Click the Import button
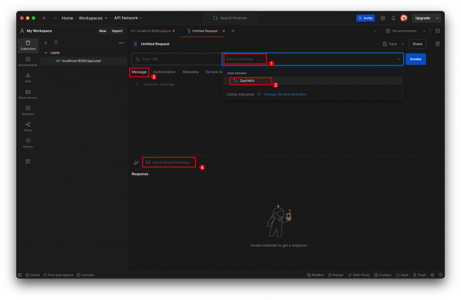461x300 pixels. 117,31
